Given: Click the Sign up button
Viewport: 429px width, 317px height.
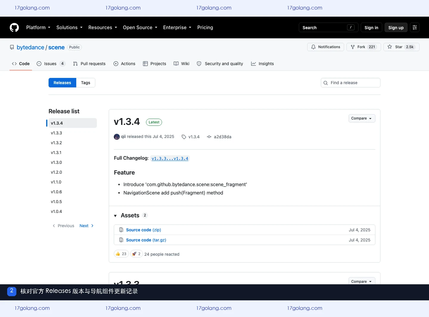Looking at the screenshot, I should coord(396,27).
